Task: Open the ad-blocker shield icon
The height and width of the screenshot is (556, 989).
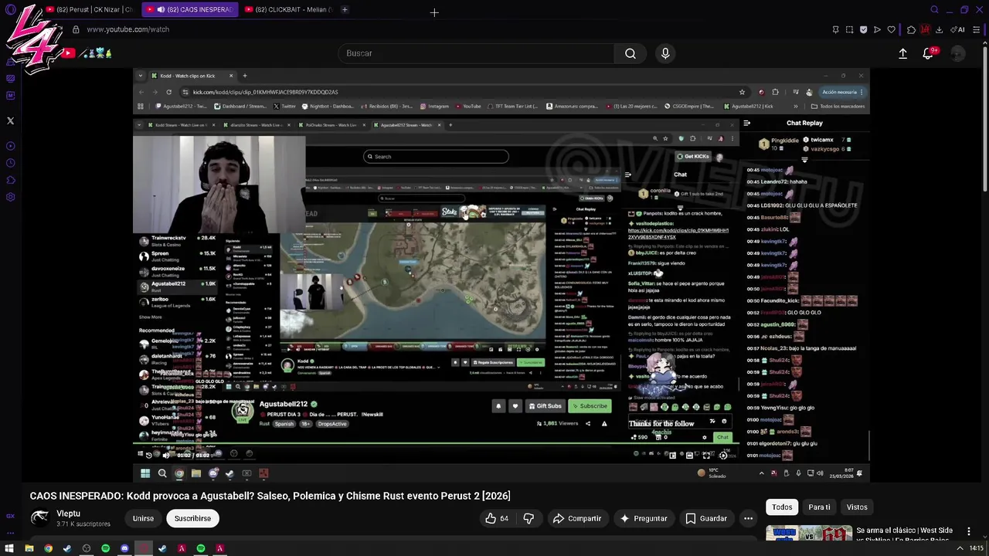Action: pos(863,29)
